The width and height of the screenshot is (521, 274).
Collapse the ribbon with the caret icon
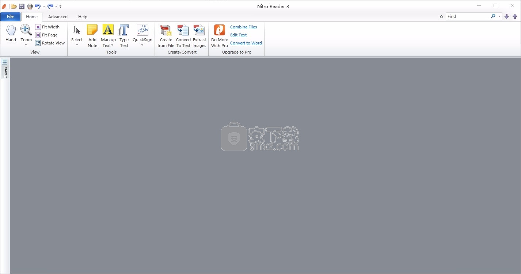point(441,17)
